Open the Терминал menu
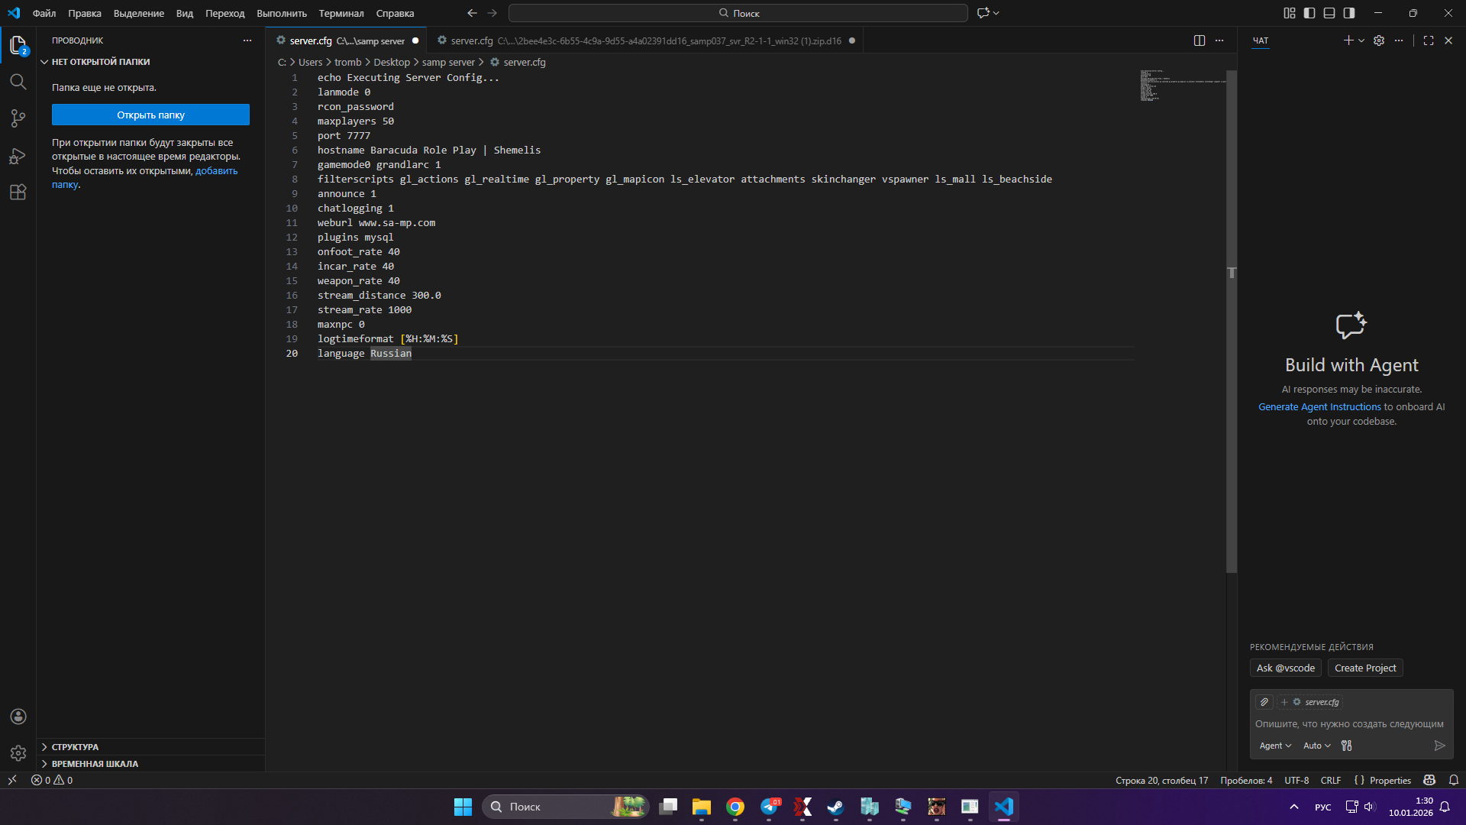This screenshot has width=1466, height=825. 341,13
